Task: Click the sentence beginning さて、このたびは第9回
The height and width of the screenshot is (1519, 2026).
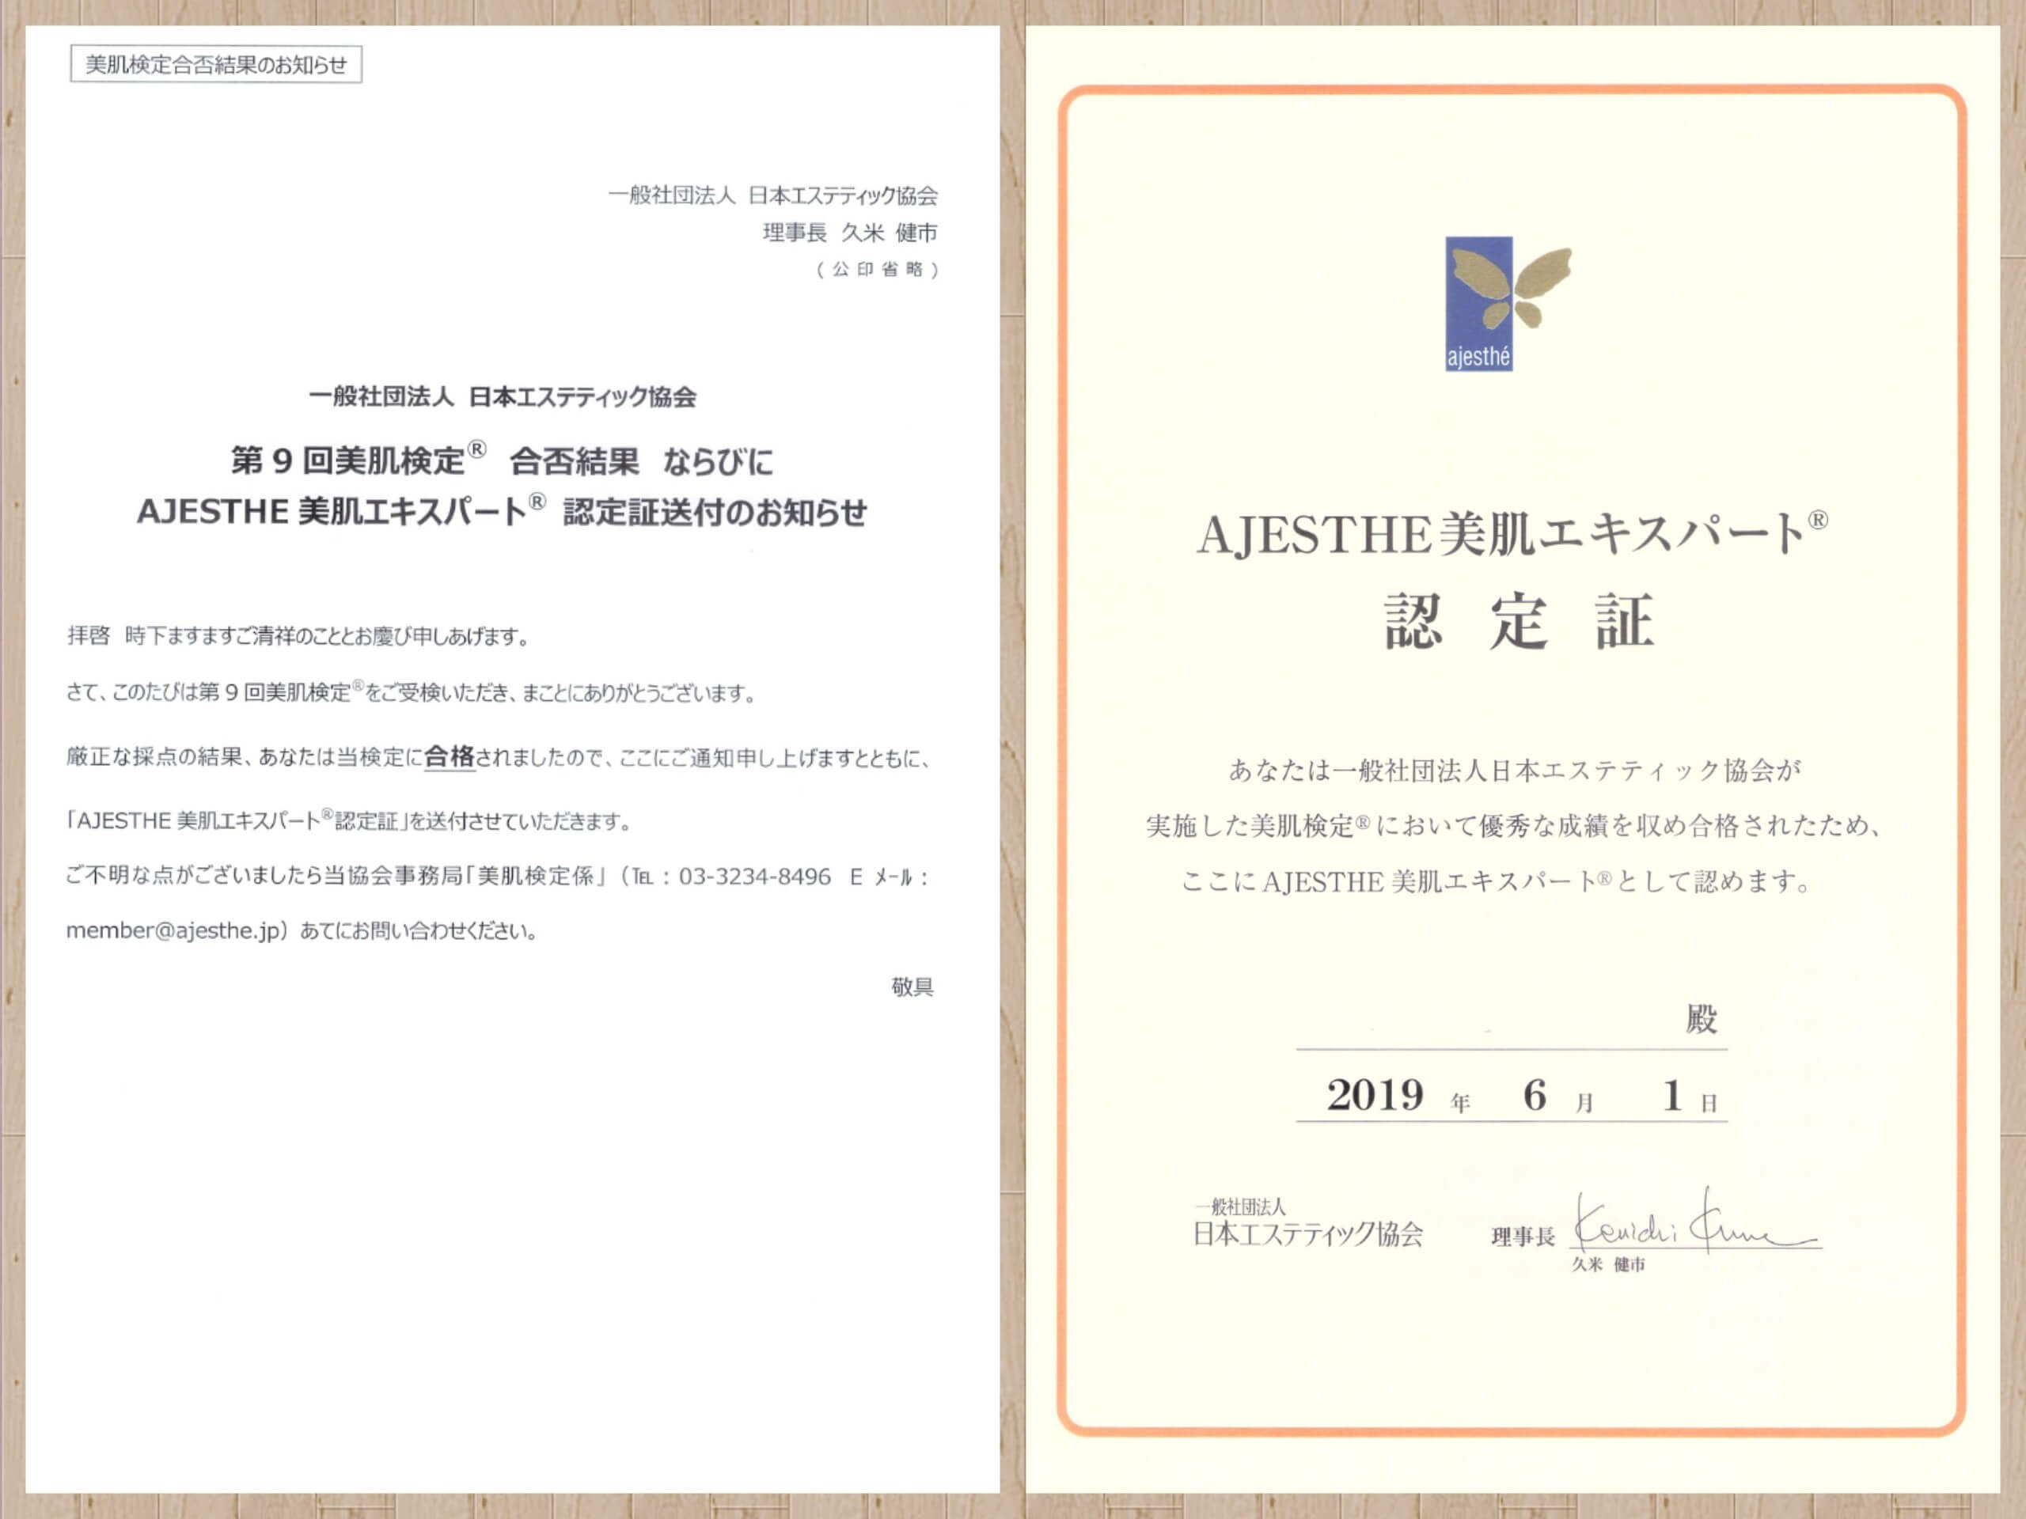Action: tap(412, 692)
